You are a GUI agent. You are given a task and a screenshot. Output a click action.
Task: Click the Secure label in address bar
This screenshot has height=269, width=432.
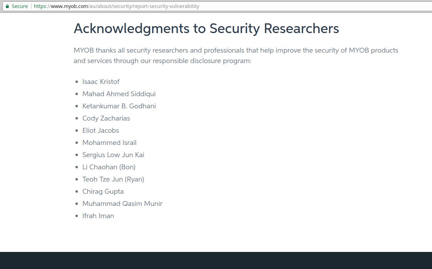pos(20,6)
